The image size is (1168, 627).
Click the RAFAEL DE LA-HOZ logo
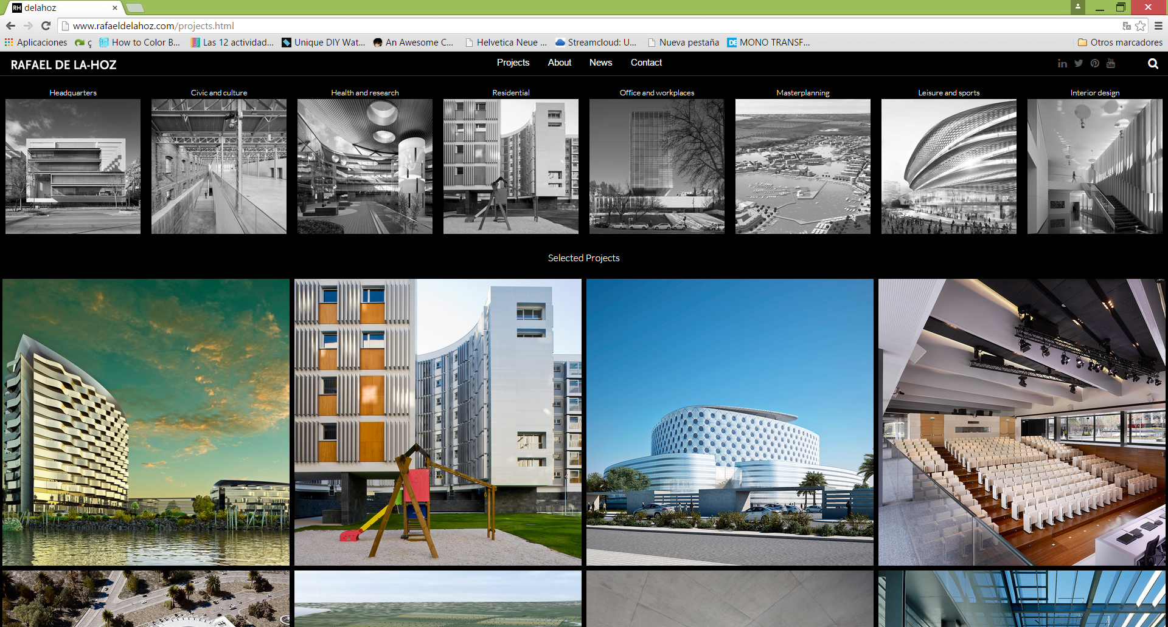tap(63, 65)
